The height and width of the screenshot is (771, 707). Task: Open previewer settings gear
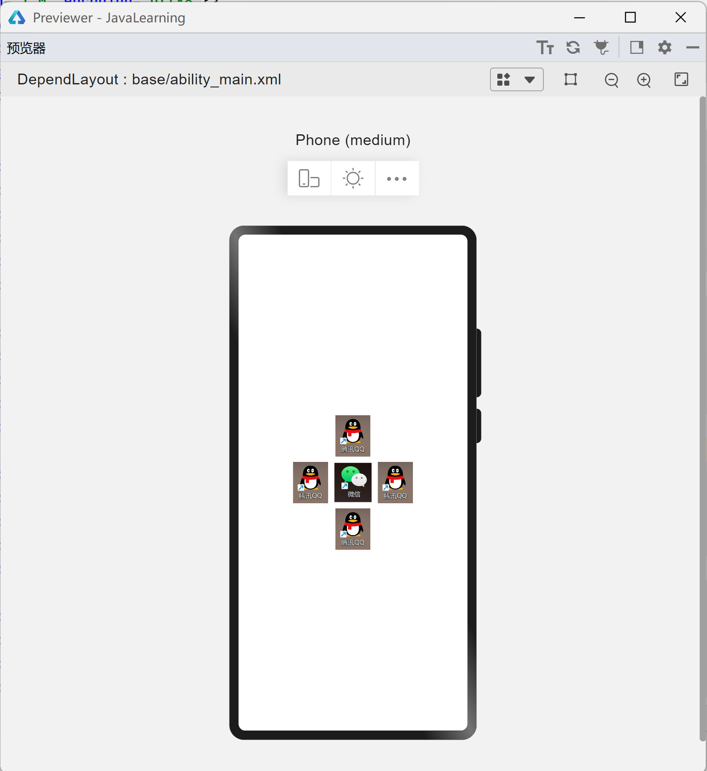pos(665,47)
